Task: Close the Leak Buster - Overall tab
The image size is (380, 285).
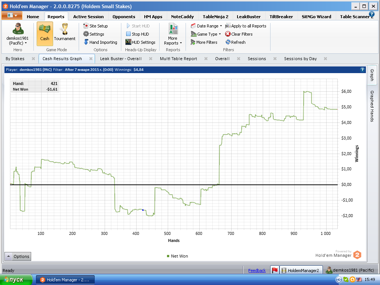Action: pyautogui.click(x=151, y=59)
